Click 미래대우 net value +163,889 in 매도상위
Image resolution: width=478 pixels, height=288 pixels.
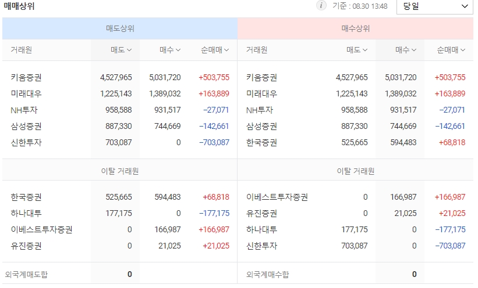click(214, 93)
